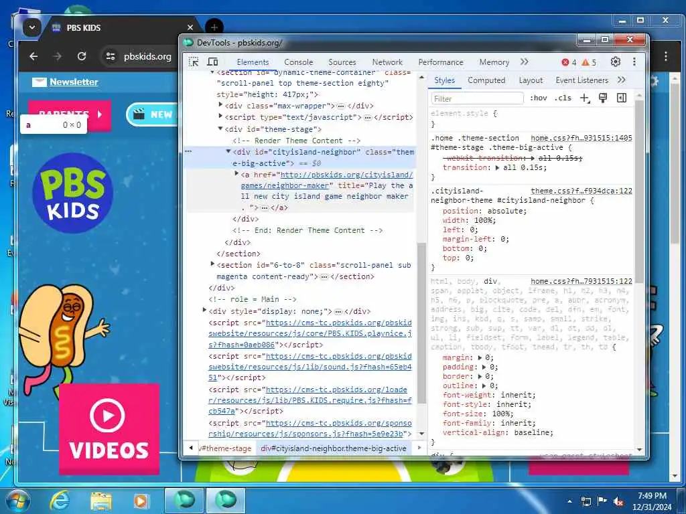Select the Event Listeners tab

pyautogui.click(x=582, y=80)
